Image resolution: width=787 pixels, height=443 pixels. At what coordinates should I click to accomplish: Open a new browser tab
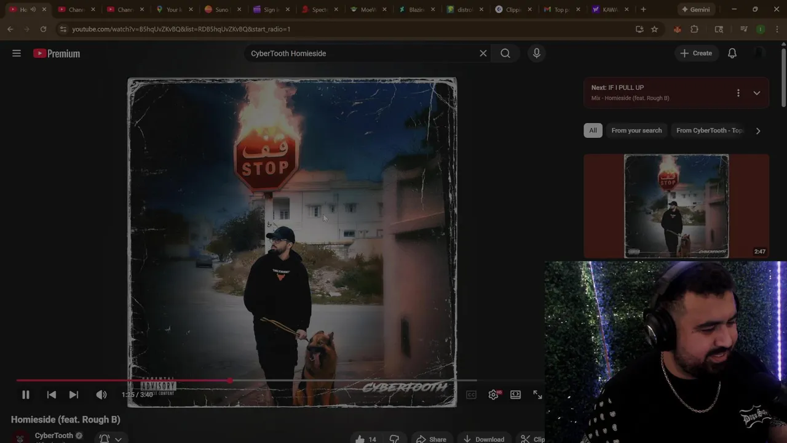[643, 9]
